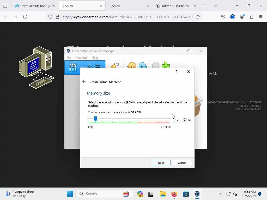The width and height of the screenshot is (267, 200).
Task: Reload the current page
Action: pos(25,17)
